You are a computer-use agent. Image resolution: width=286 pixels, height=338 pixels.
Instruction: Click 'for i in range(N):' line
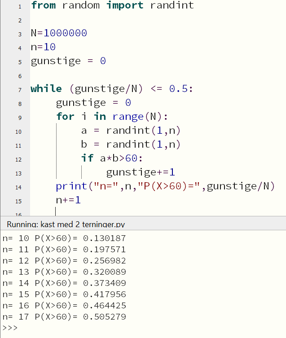[x=112, y=117]
